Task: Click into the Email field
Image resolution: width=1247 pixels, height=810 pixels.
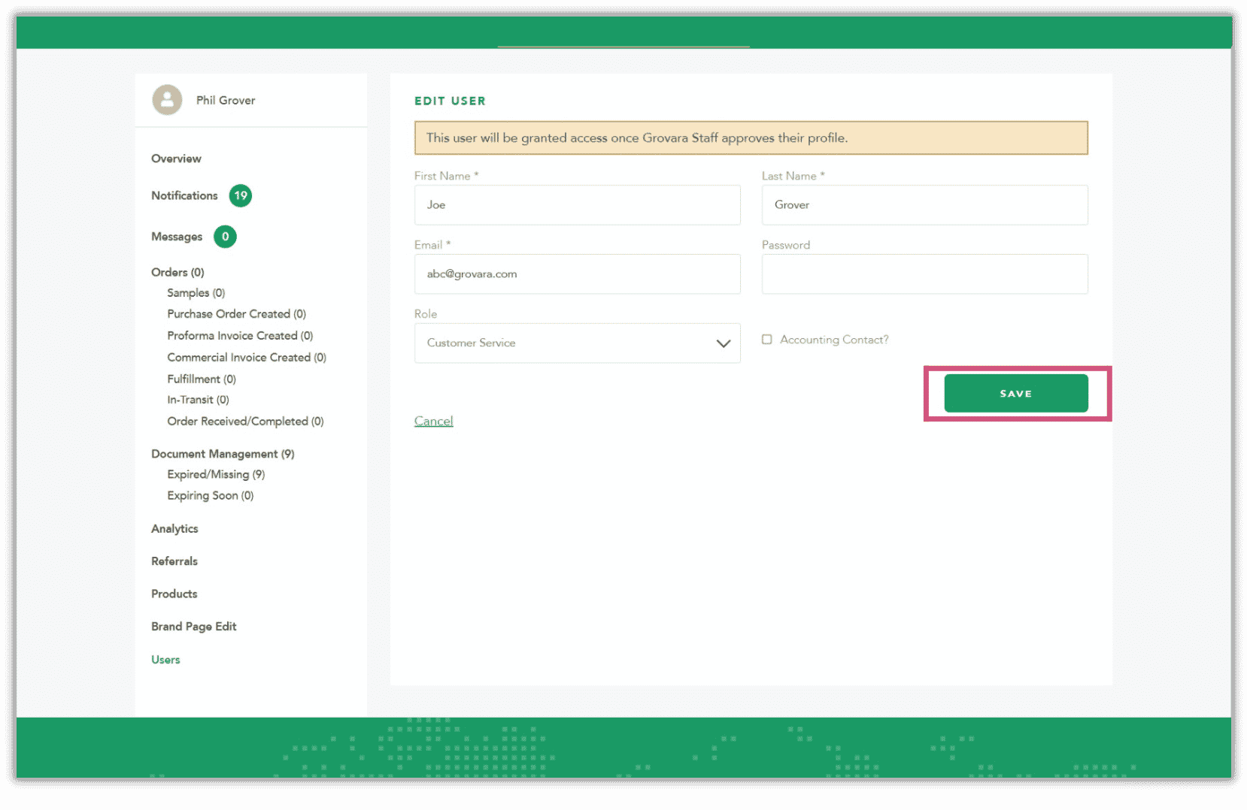Action: coord(577,274)
